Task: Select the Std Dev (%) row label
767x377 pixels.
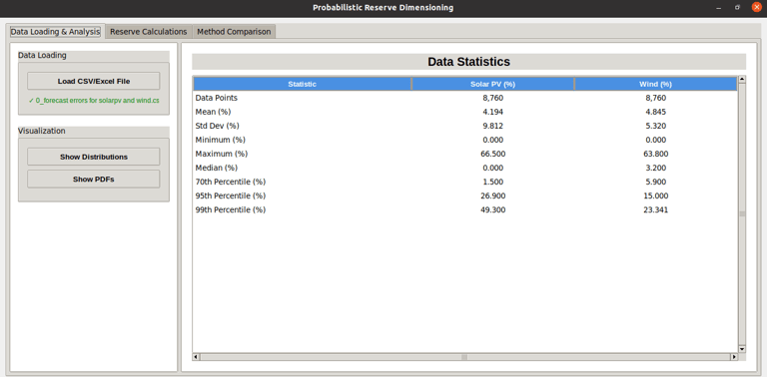Action: coord(217,126)
